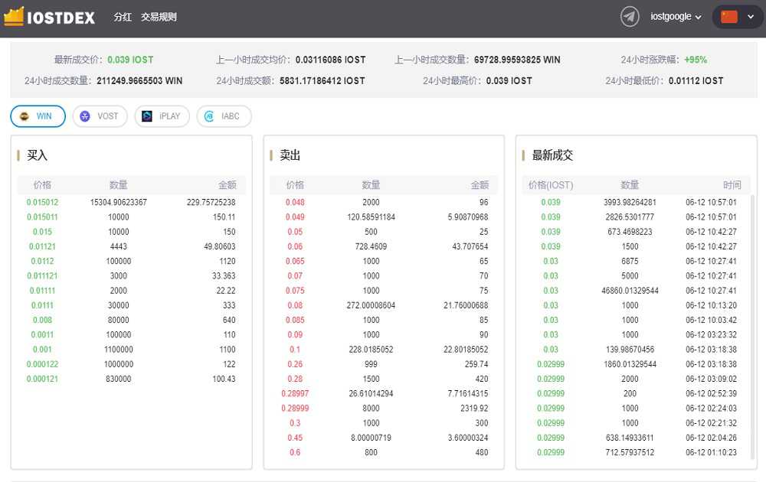Image resolution: width=766 pixels, height=482 pixels.
Task: Click sell amount 21.76000688
Action: (x=466, y=305)
